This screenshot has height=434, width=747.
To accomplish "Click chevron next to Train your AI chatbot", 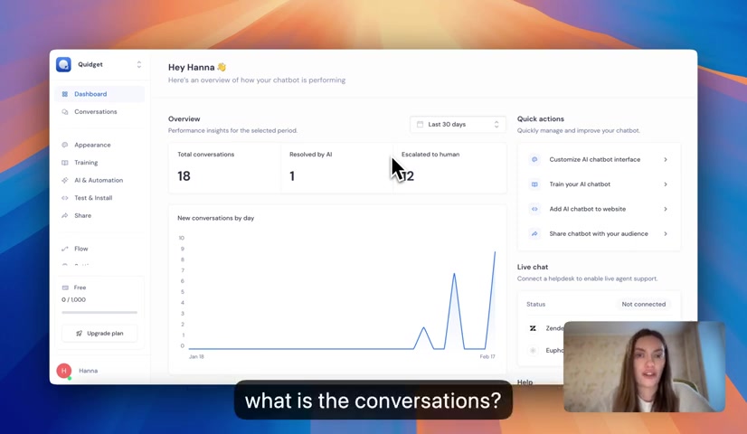I will point(666,184).
